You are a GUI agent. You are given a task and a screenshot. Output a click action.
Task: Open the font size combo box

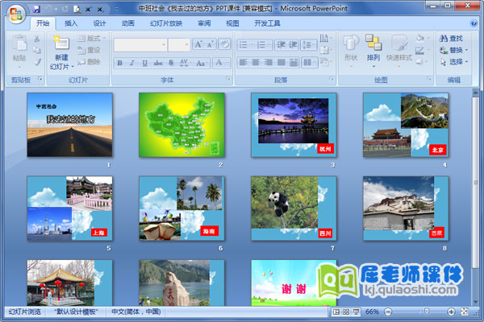tap(179, 45)
